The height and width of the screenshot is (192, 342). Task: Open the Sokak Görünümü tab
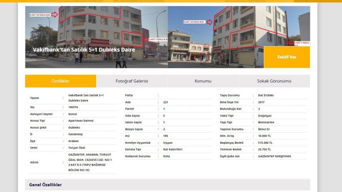(x=274, y=81)
